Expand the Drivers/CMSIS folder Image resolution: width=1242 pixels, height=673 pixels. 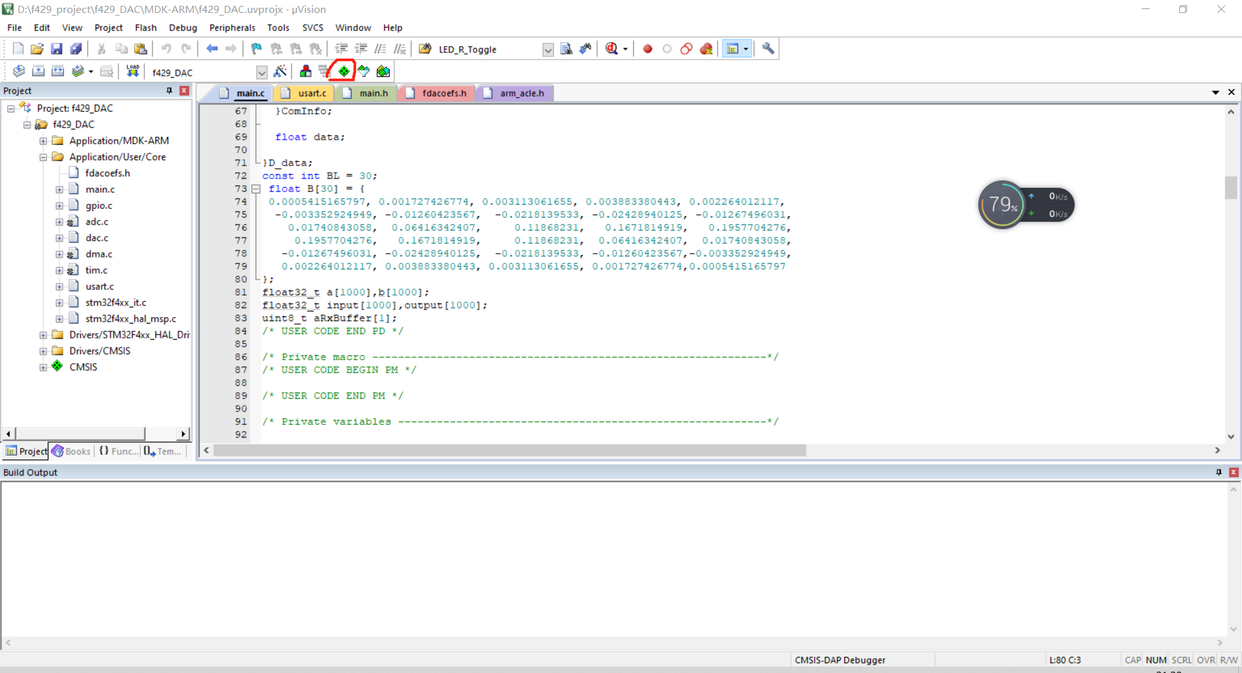pos(43,351)
